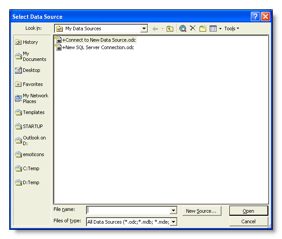The width and height of the screenshot is (282, 239).
Task: Click the Cancel button
Action: coord(249,221)
